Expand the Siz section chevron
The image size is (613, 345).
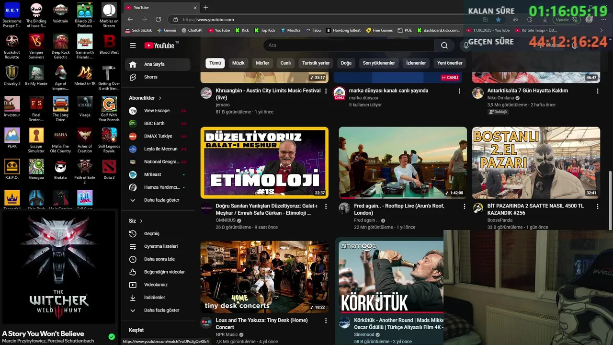pyautogui.click(x=141, y=221)
